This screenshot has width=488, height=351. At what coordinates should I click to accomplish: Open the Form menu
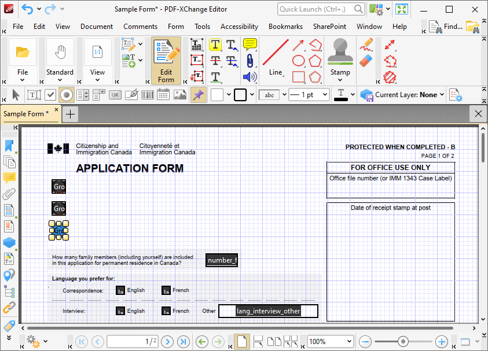[x=176, y=27]
